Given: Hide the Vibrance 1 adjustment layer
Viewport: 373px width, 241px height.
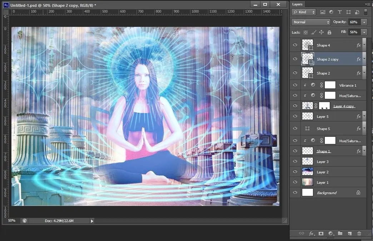Looking at the screenshot, I should coord(295,85).
